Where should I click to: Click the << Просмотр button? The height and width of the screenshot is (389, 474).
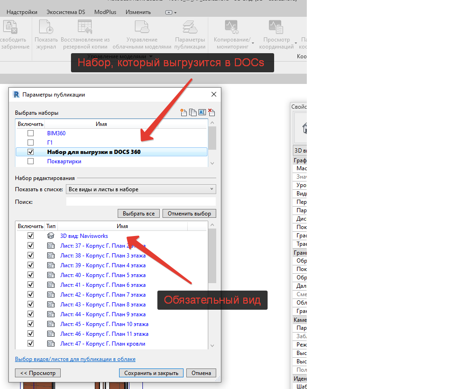click(38, 373)
